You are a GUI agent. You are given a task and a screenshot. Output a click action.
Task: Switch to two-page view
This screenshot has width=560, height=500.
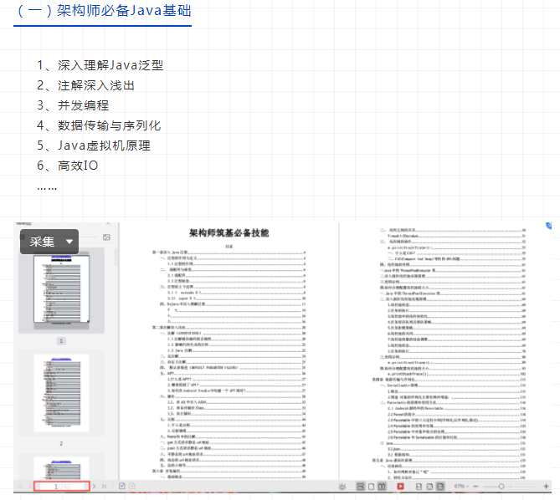click(x=382, y=487)
